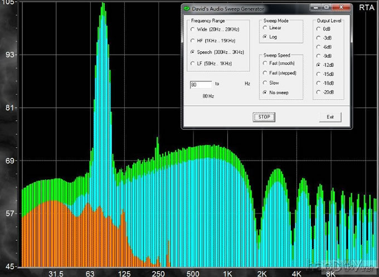The height and width of the screenshot is (277, 379).
Task: Set sweep mode to Linear
Action: (265, 28)
